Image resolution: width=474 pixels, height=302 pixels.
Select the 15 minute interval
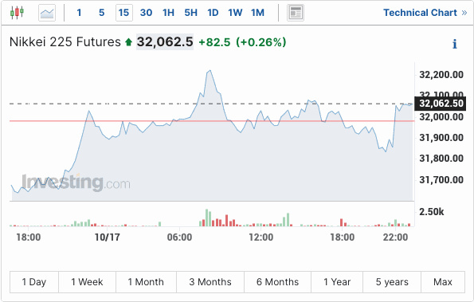point(124,13)
